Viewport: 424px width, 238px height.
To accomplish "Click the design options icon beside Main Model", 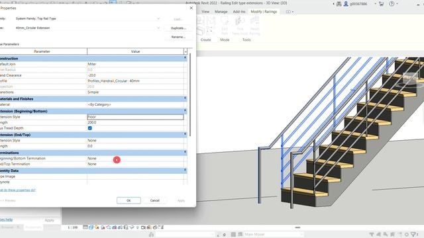I will 240,234.
